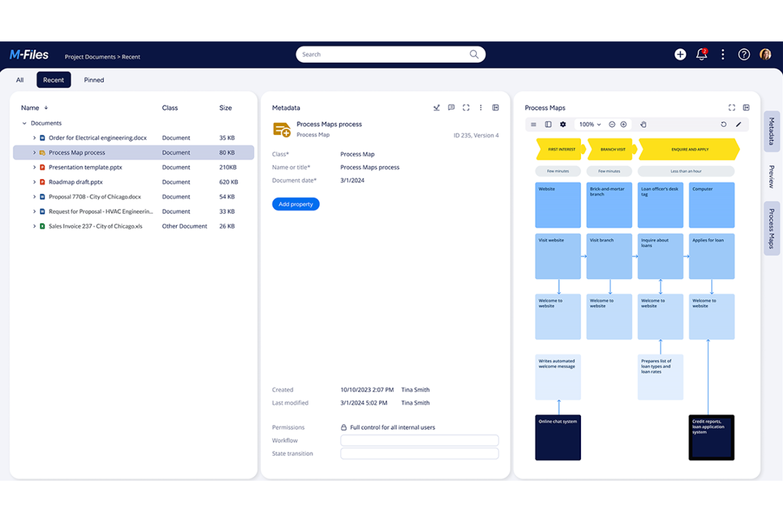The image size is (783, 522).
Task: Click Metadata panel dock layout icon
Action: point(496,107)
